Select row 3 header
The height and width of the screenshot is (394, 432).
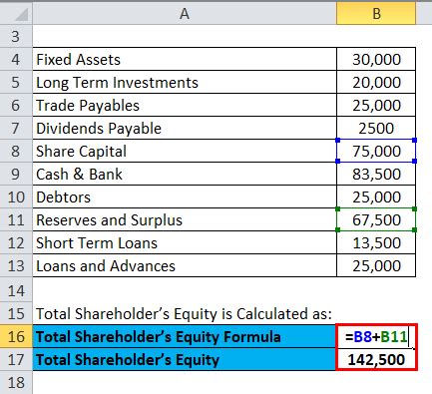(16, 36)
